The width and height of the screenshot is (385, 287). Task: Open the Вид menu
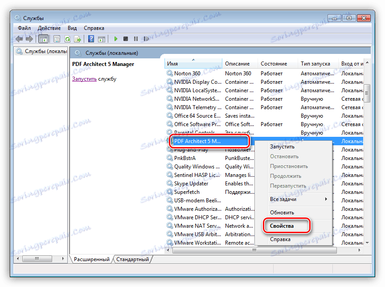point(72,28)
